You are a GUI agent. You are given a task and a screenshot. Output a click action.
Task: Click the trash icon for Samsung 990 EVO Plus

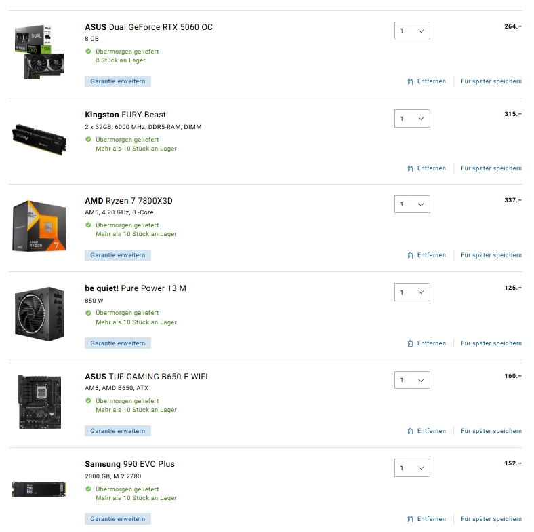(410, 519)
